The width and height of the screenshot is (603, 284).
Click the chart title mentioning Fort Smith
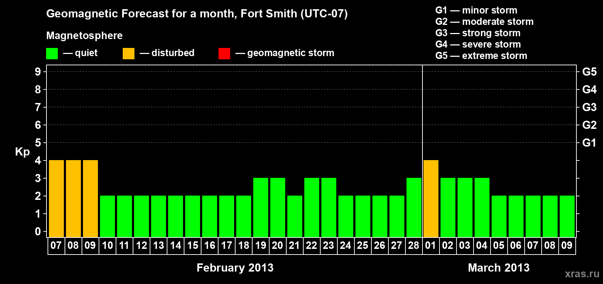(197, 14)
